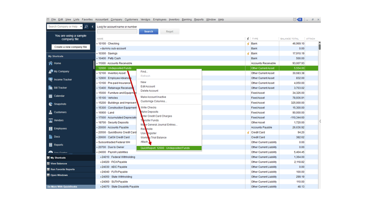Click diamond beside 20700 Due to Owner
This screenshot has width=367, height=206.
(x=97, y=147)
